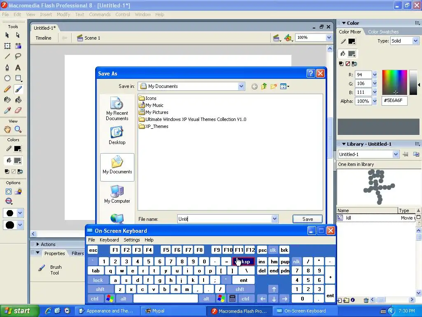This screenshot has height=317, width=422.
Task: Open the Views menu dropdown in Save As
Action: coord(284,86)
